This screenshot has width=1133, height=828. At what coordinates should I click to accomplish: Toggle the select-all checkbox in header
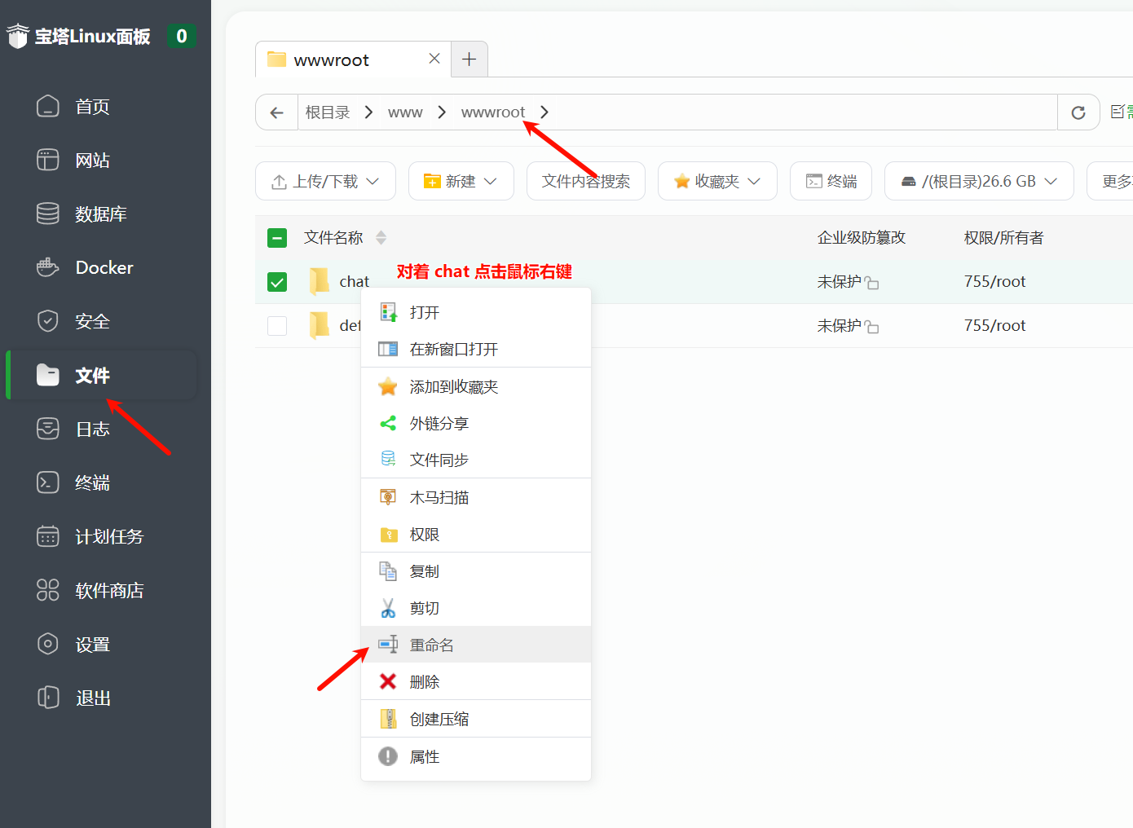[x=277, y=238]
